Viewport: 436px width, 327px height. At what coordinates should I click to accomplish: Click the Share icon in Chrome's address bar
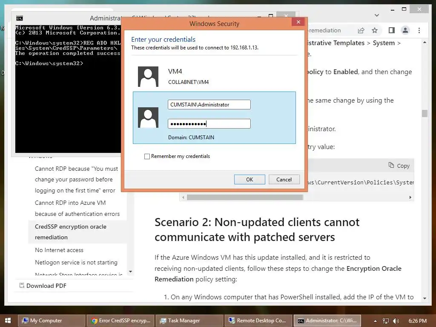pos(361,30)
